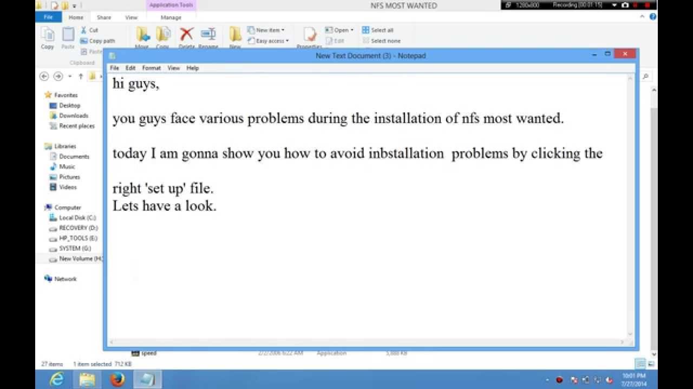Click the Move to folder icon
The image size is (693, 389).
(142, 34)
